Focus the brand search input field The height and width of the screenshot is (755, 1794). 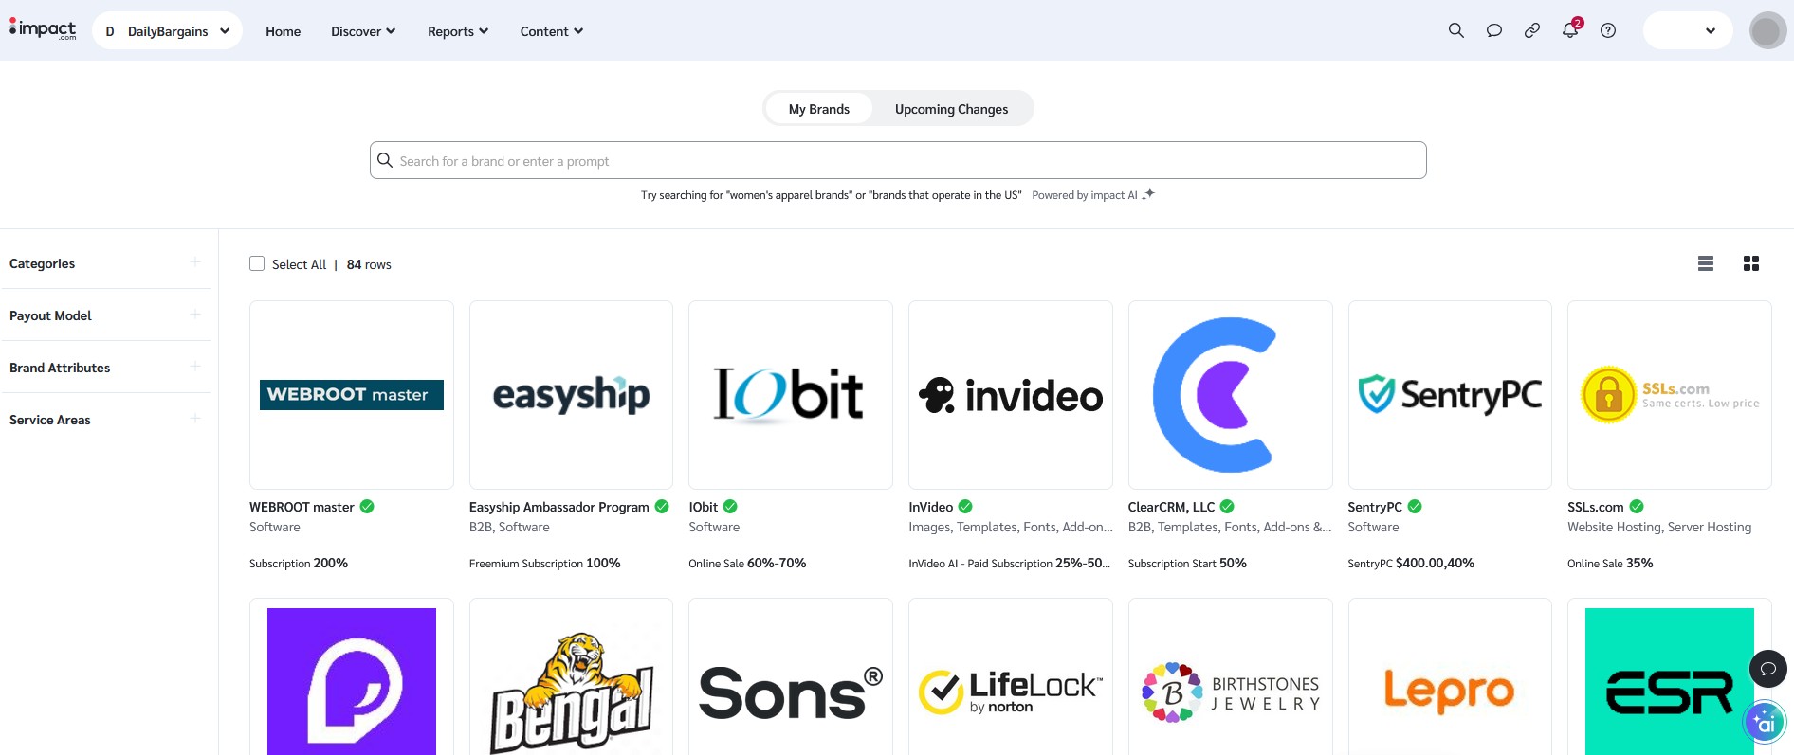pos(898,160)
